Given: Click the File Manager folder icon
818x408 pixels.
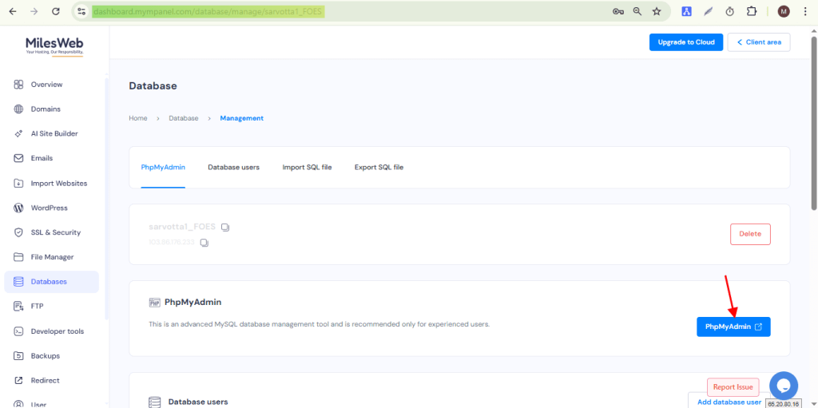Looking at the screenshot, I should coord(19,256).
